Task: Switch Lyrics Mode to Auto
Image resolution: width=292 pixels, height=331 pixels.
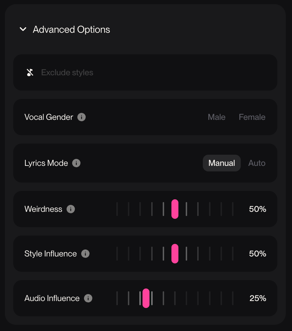Action: [x=257, y=163]
